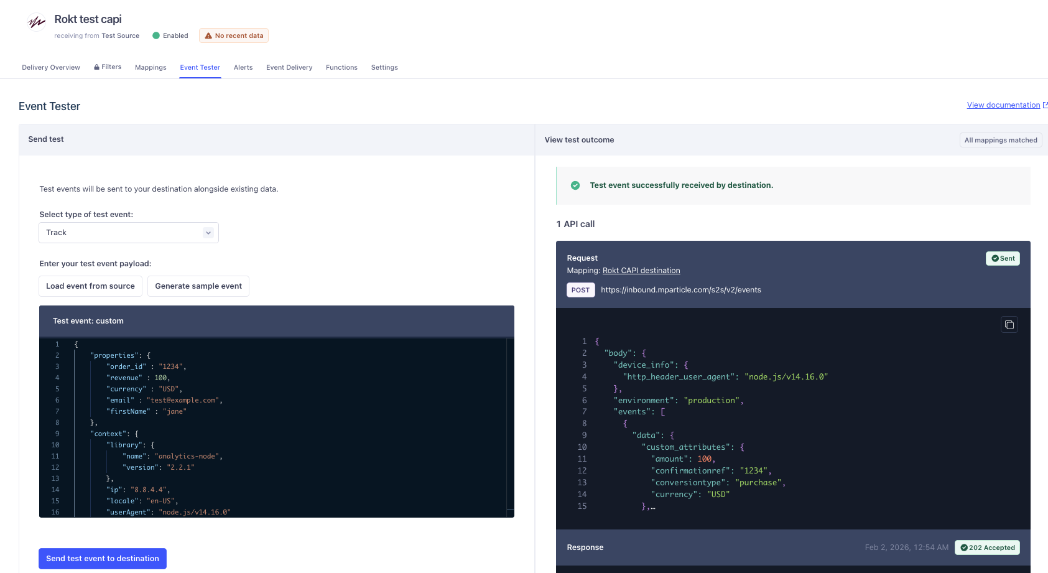Click the No recent data warning badge

click(234, 36)
